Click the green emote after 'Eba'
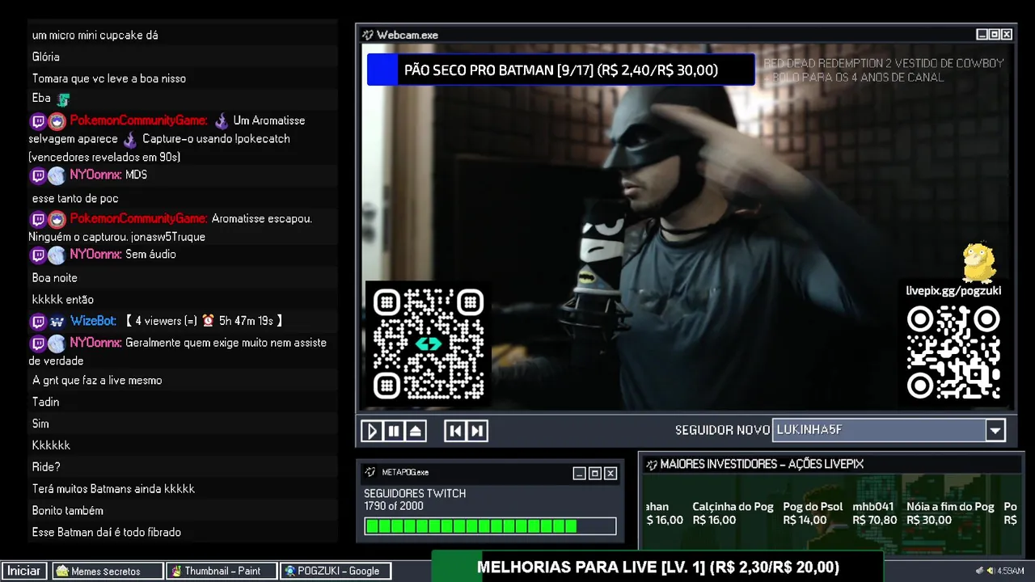Screen dimensions: 1035x582 coord(63,99)
